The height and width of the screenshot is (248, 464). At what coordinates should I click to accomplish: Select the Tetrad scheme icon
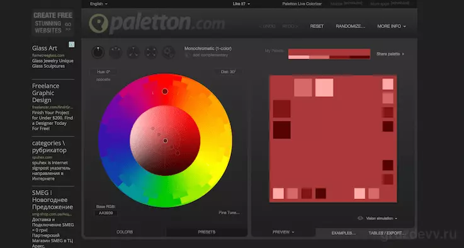(x=151, y=52)
